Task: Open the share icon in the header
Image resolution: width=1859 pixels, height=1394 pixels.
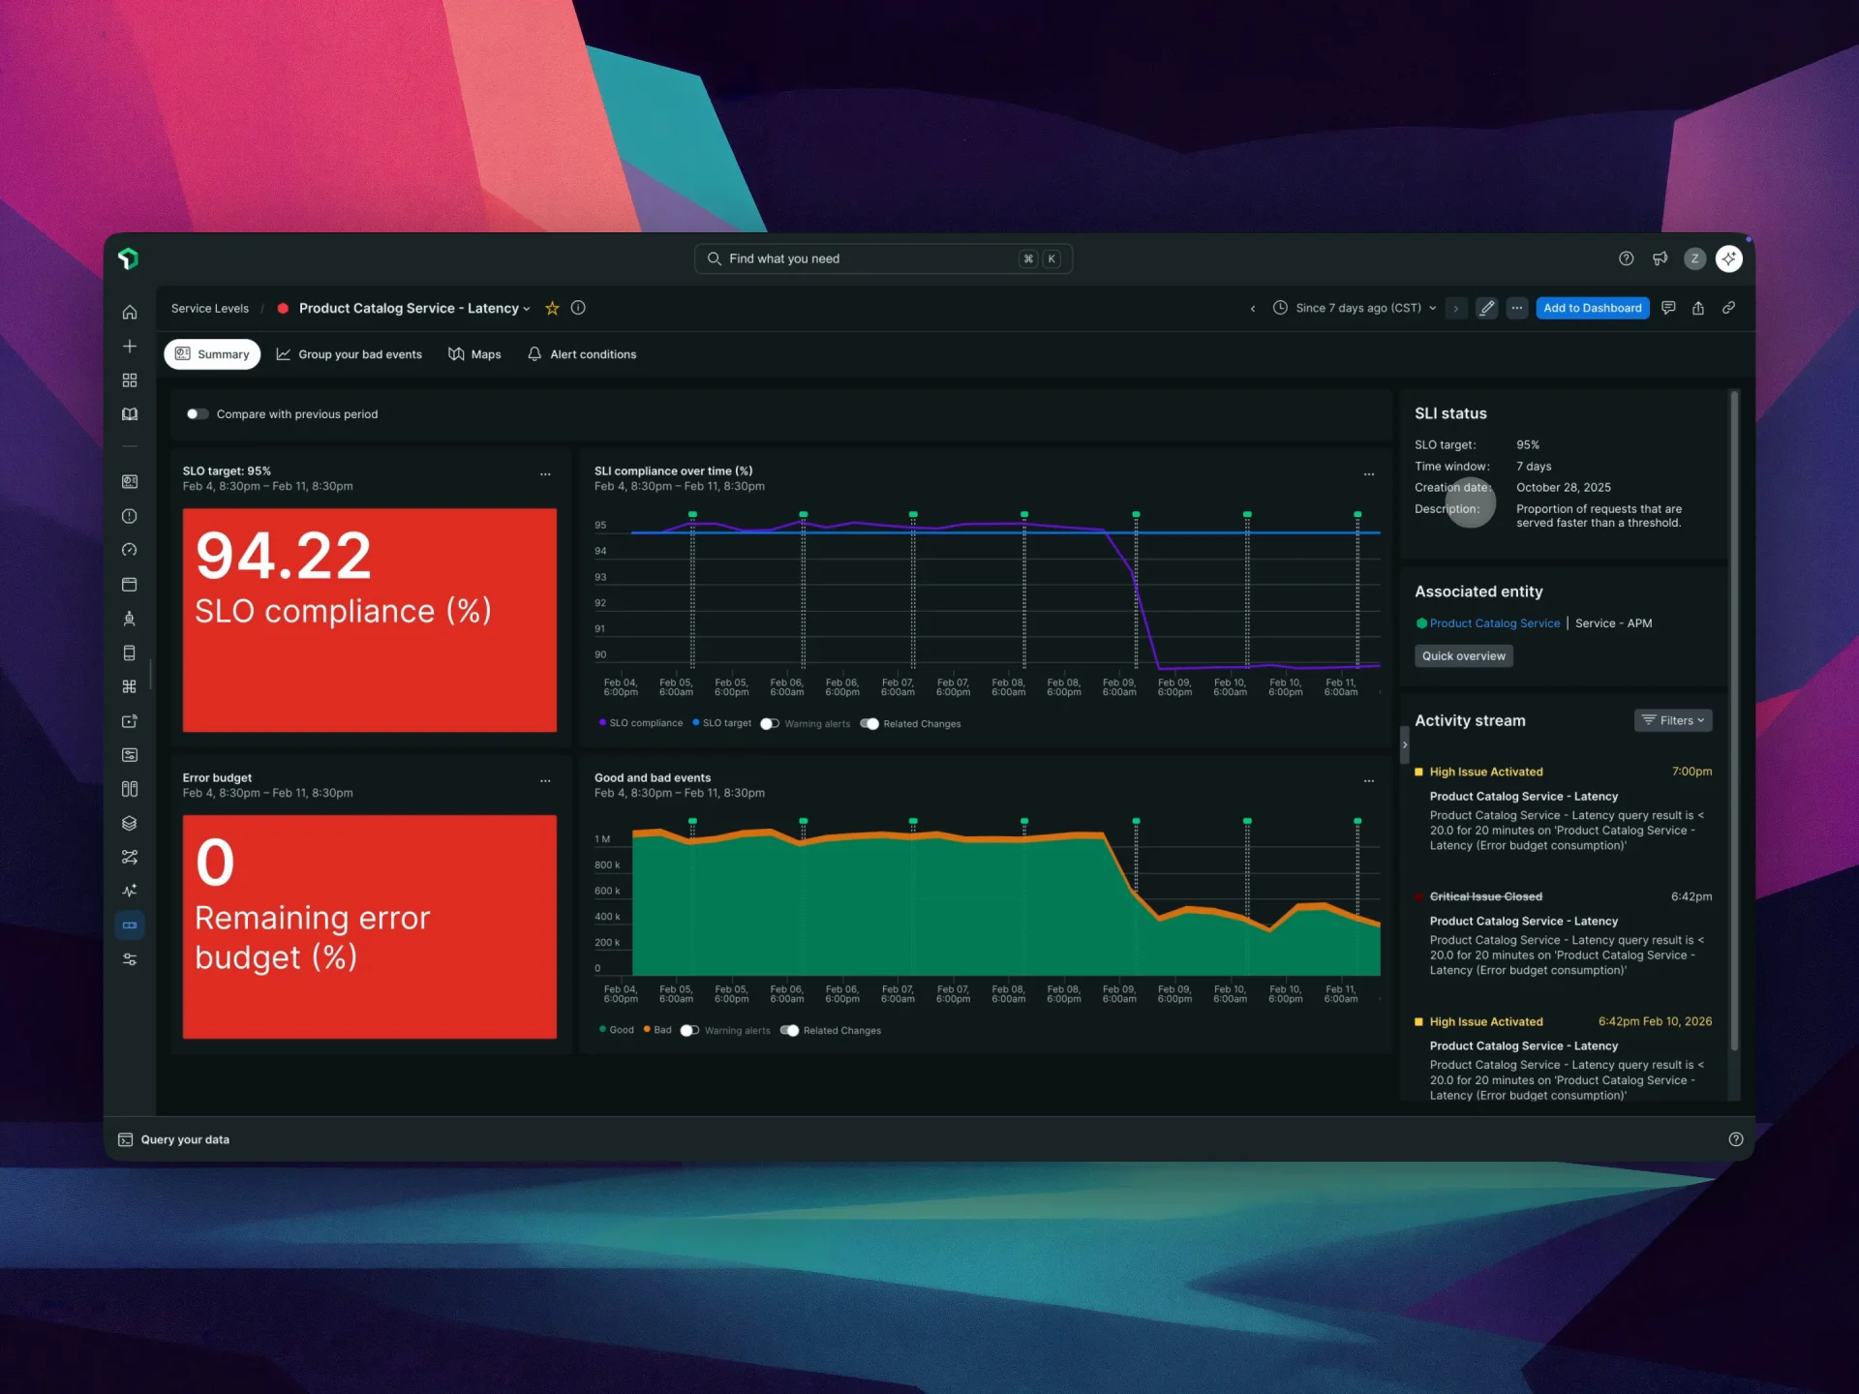Action: pyautogui.click(x=1698, y=308)
